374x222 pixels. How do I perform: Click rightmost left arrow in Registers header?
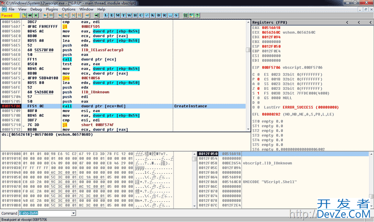click(x=370, y=22)
